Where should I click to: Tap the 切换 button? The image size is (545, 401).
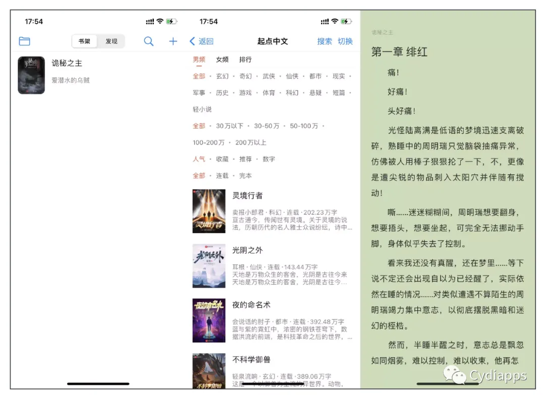pos(345,41)
